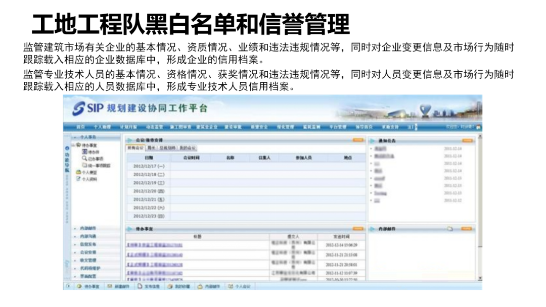Collapse the 功能导航 sidebar toggle

pos(67,148)
